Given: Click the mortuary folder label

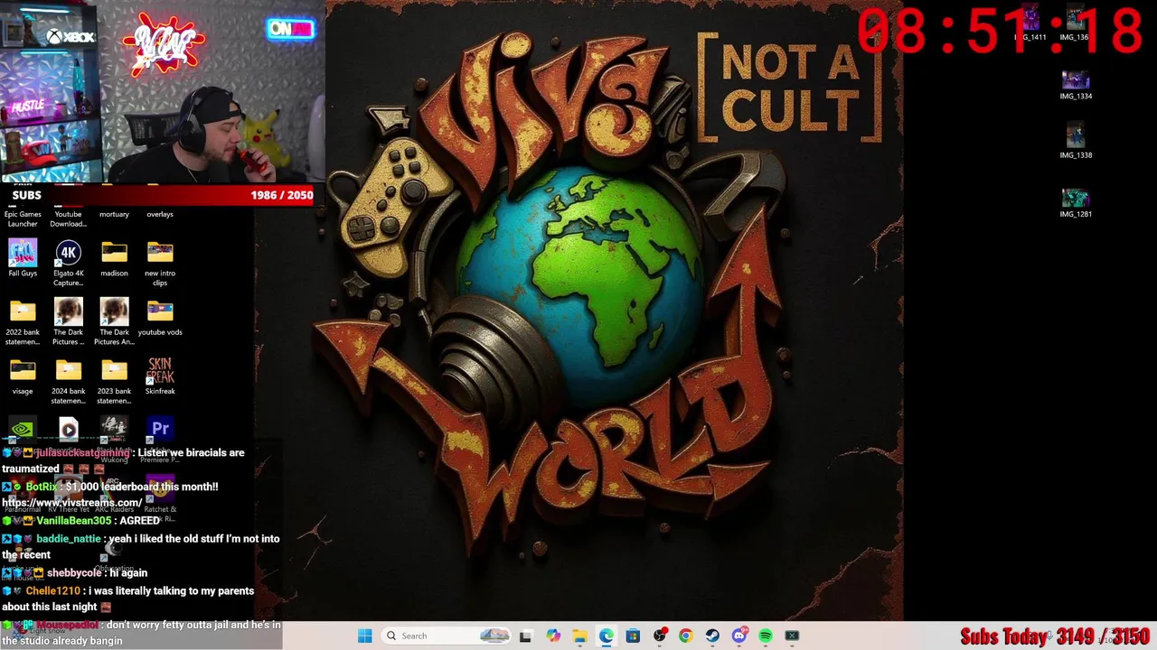Looking at the screenshot, I should click(x=114, y=214).
